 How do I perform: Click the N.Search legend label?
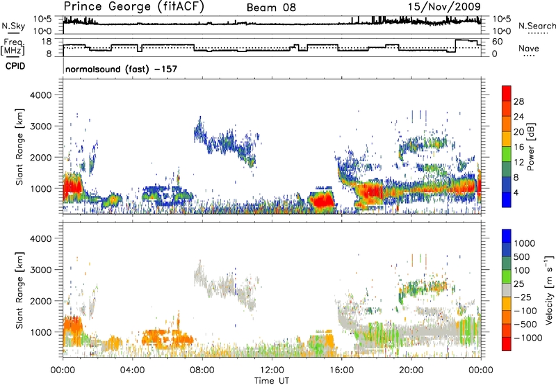(x=537, y=26)
